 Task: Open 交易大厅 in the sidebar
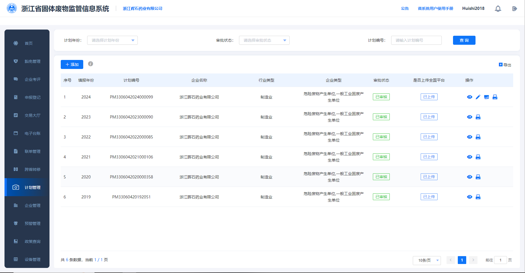pos(27,115)
